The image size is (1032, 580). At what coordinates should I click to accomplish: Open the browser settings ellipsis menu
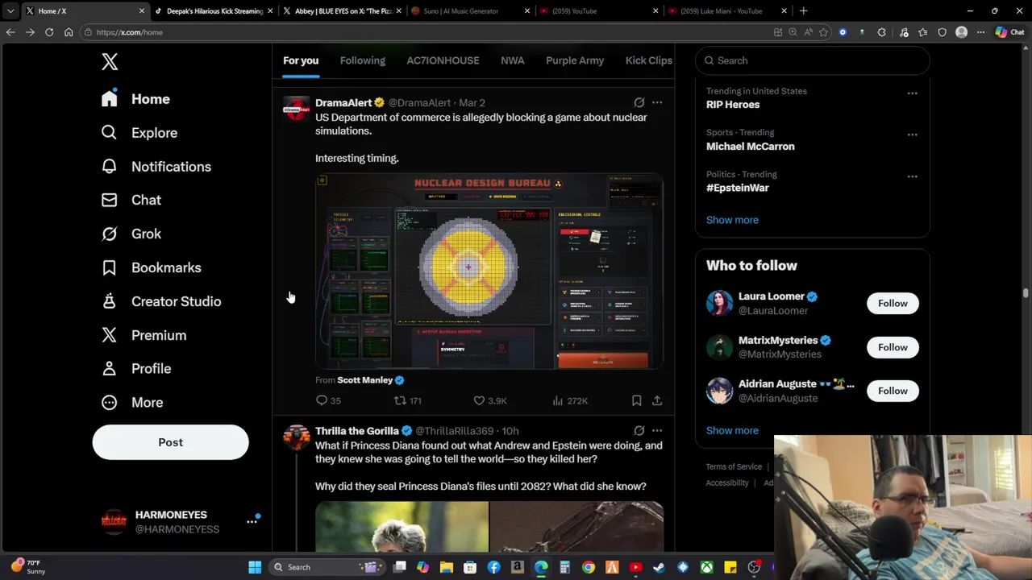(980, 32)
